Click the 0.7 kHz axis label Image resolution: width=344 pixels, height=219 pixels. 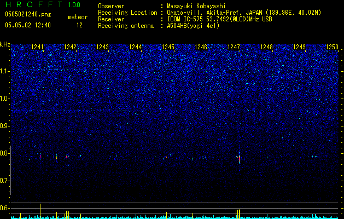[x=5, y=181]
